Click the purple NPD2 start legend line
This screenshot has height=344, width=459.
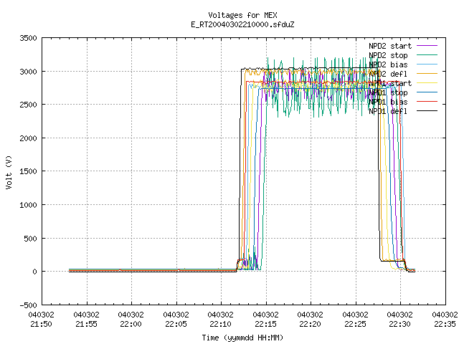[x=427, y=46]
